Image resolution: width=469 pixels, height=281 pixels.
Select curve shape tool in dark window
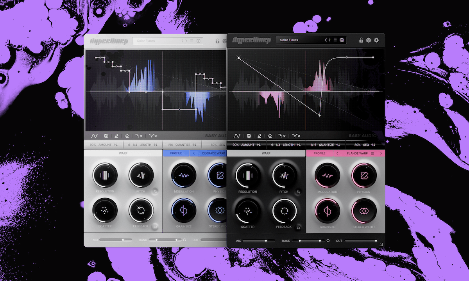(237, 136)
